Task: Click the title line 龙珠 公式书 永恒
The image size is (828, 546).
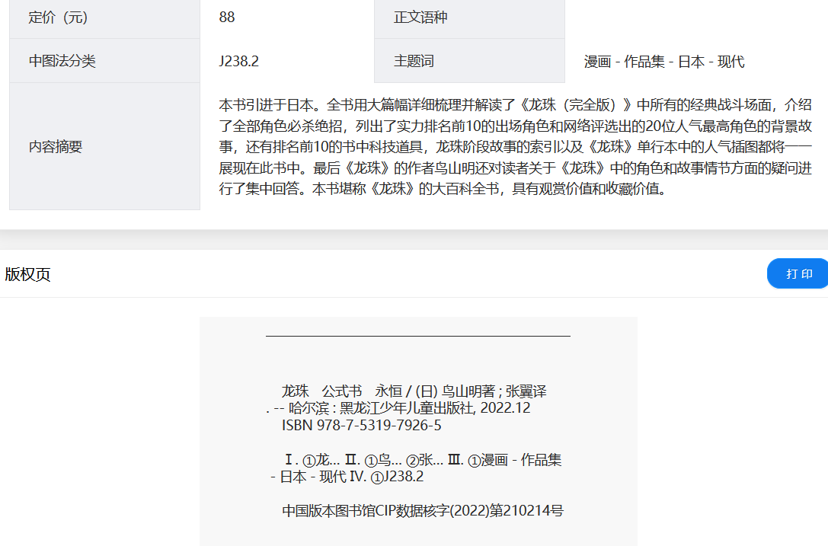Action: (x=414, y=391)
